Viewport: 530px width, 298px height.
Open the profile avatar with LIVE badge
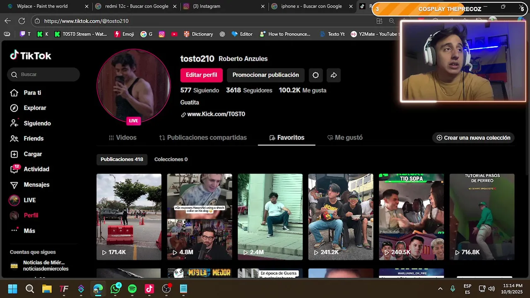(x=133, y=86)
